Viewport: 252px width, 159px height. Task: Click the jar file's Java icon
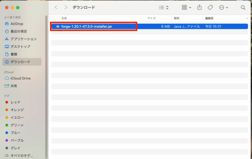pyautogui.click(x=58, y=26)
